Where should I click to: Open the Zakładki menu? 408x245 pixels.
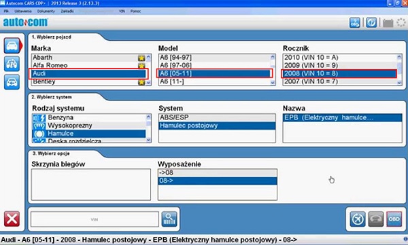pyautogui.click(x=67, y=11)
